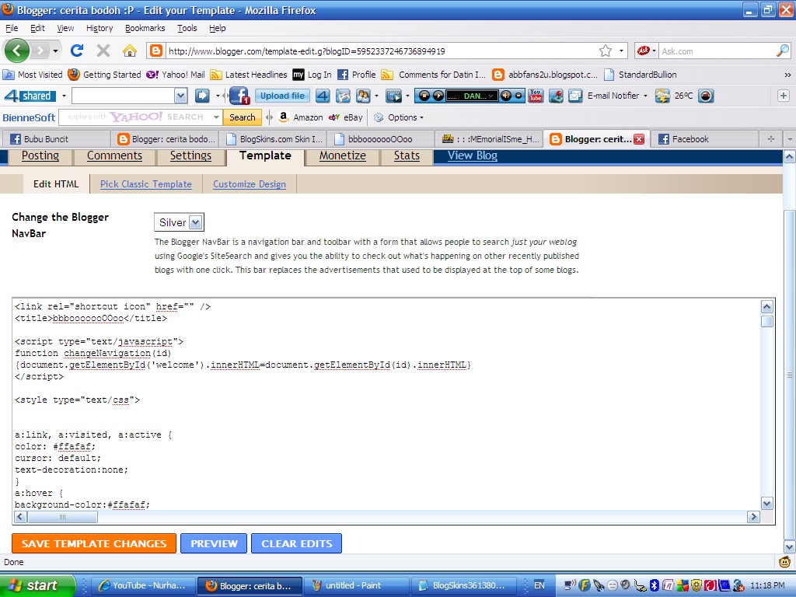Switch to the Facebook browser tab
Screen dimensions: 796x597
coord(704,139)
